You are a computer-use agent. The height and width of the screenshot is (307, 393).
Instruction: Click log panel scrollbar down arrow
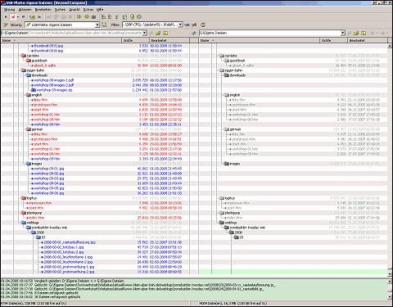point(390,297)
